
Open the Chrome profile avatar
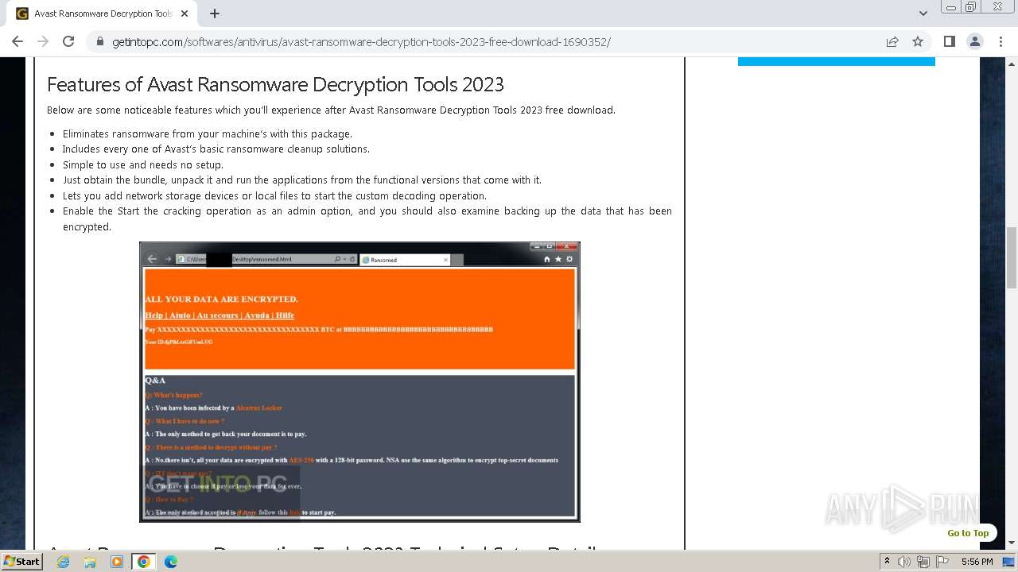(975, 41)
